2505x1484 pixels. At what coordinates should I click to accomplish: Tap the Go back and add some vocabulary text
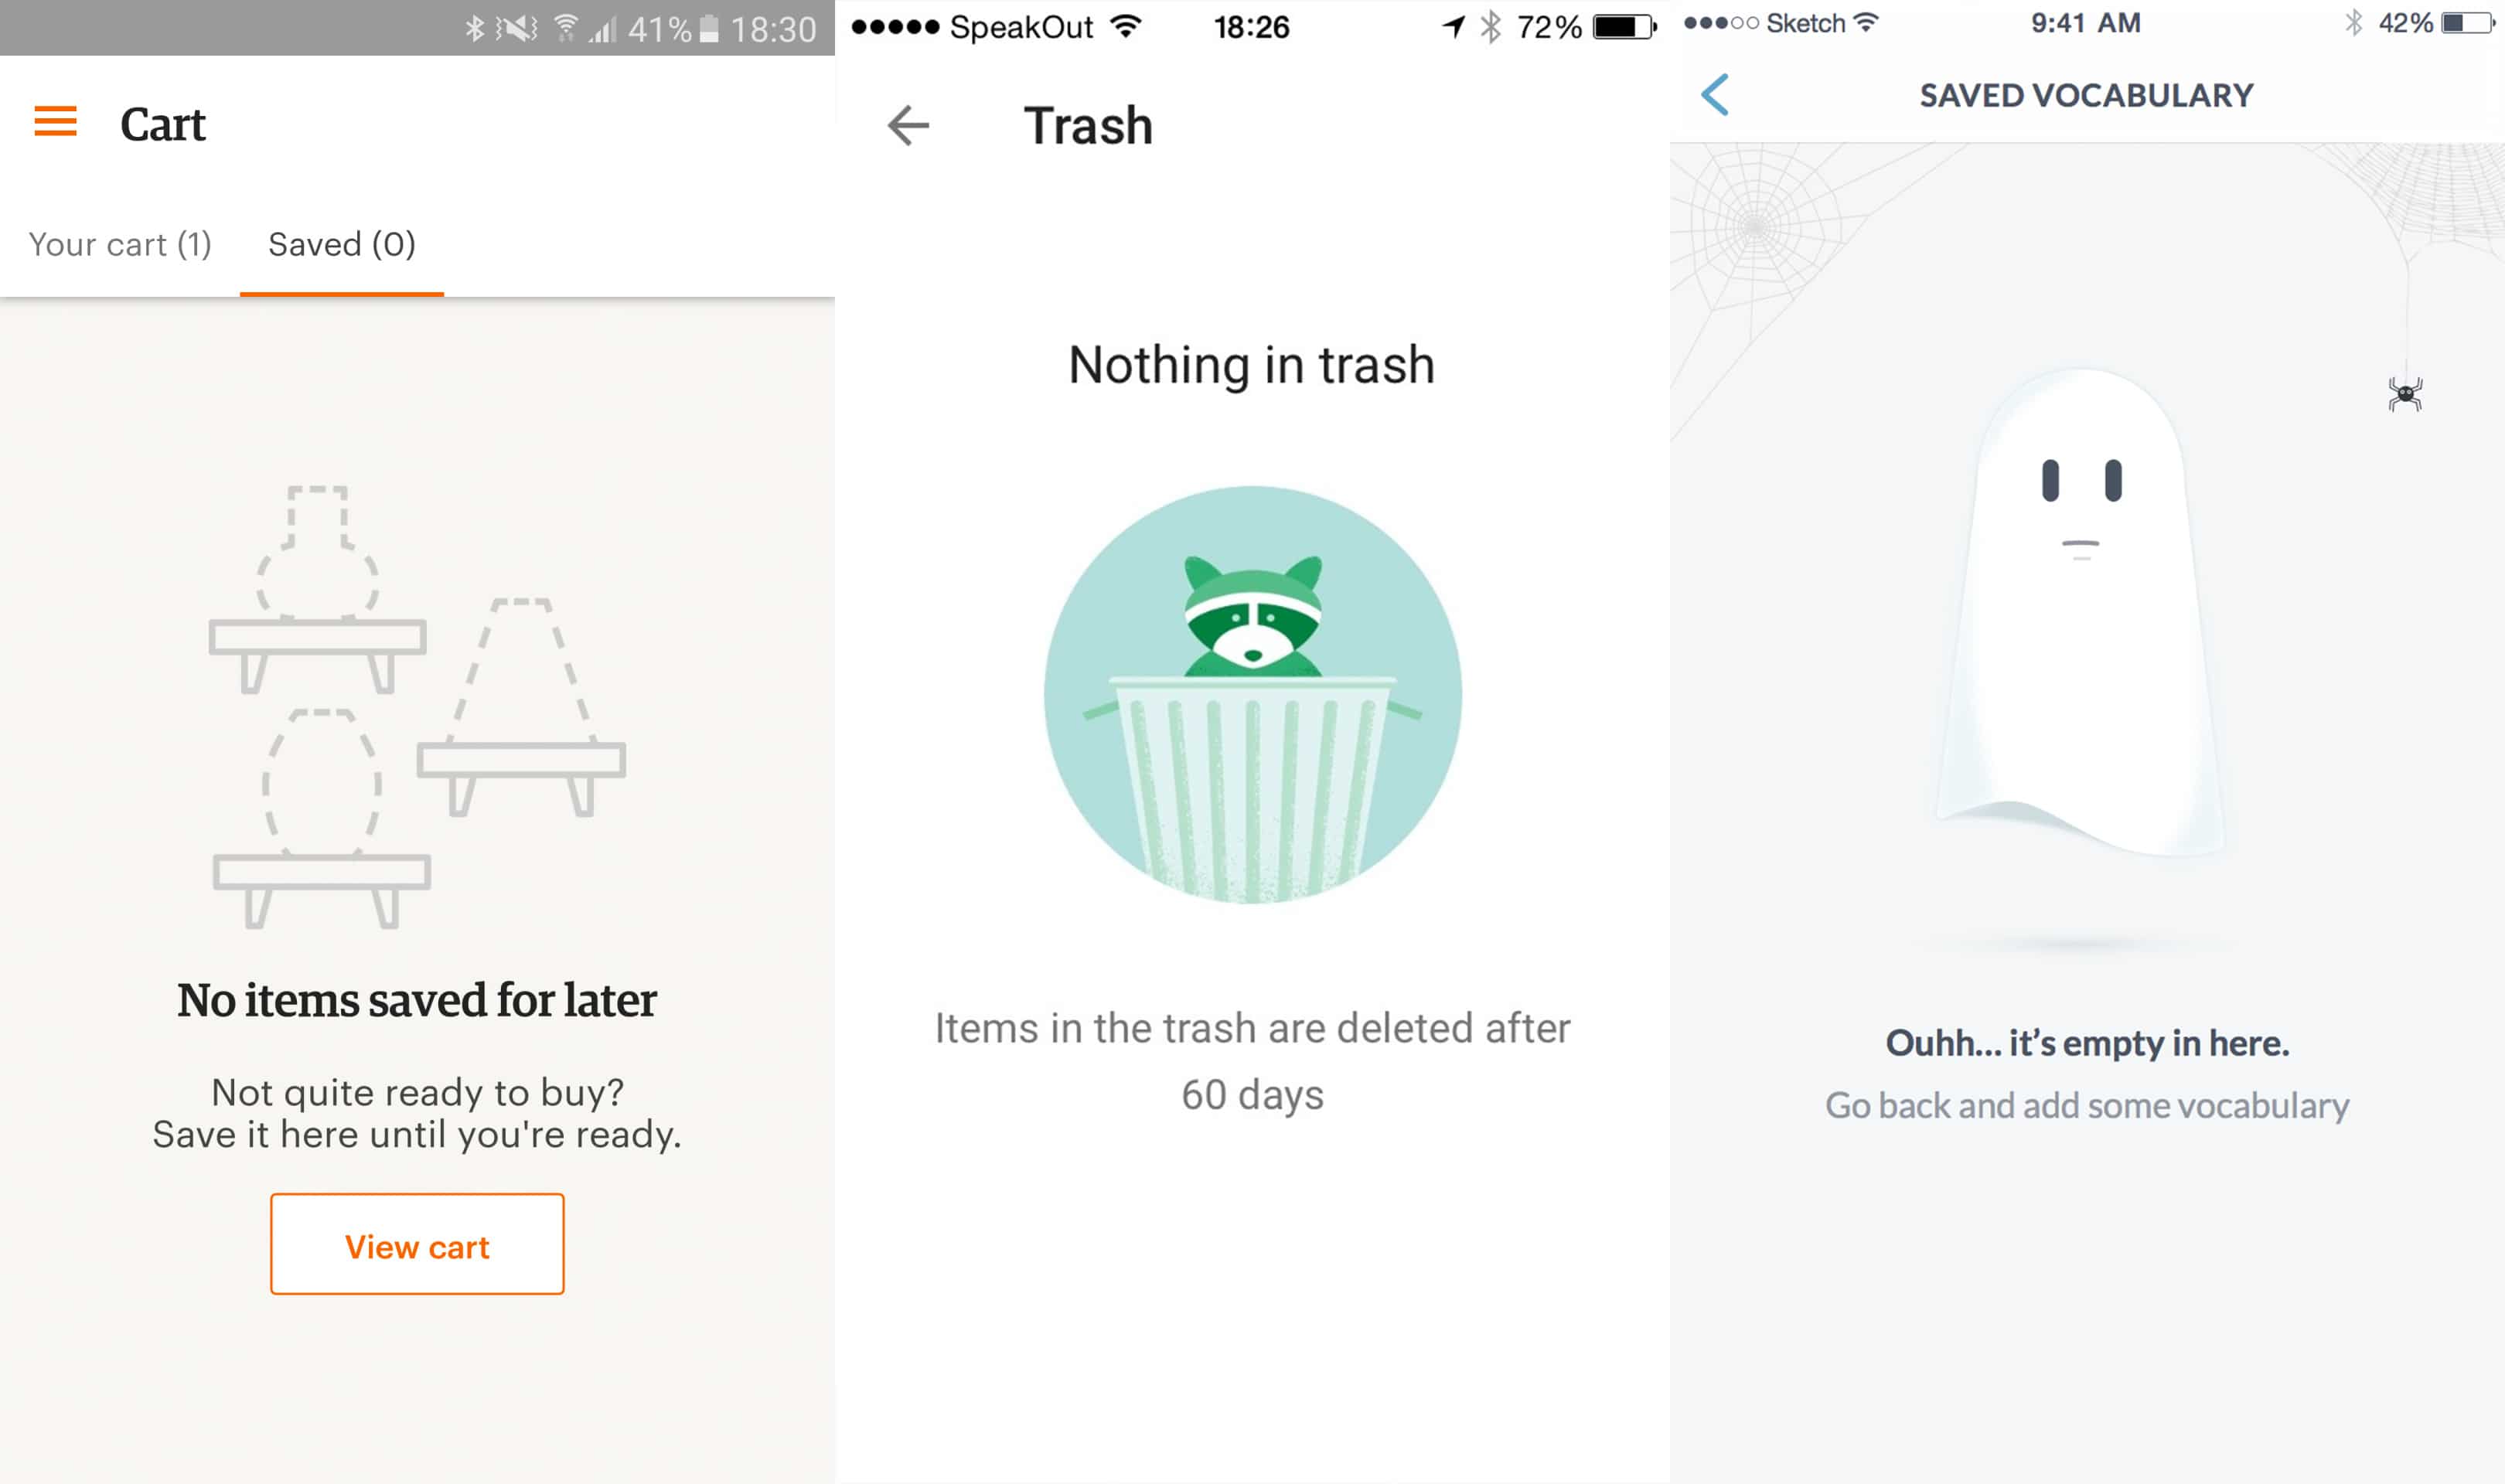click(2087, 1106)
